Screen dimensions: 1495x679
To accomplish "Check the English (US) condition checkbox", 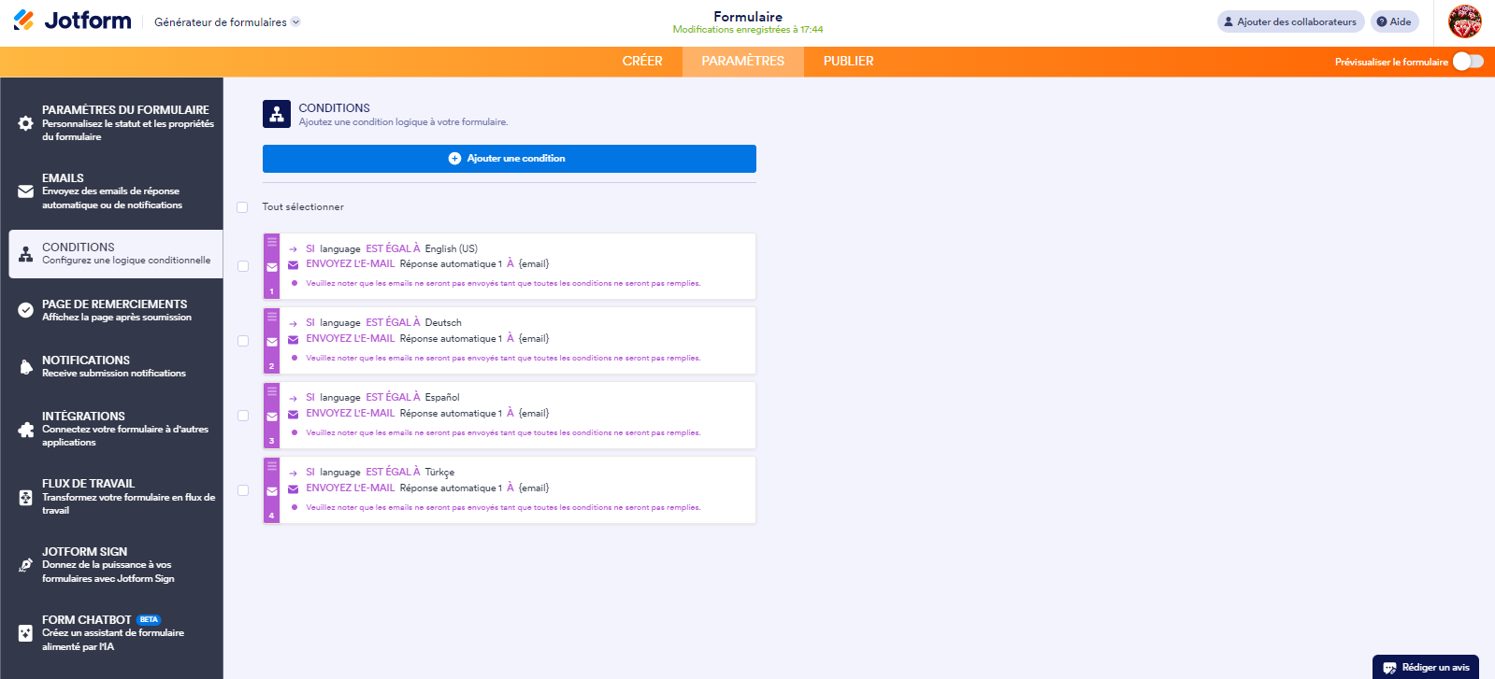I will point(243,266).
